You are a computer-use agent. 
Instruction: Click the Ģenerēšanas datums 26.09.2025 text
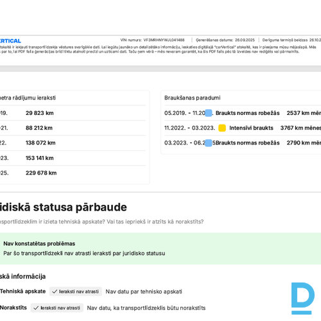coord(225,40)
